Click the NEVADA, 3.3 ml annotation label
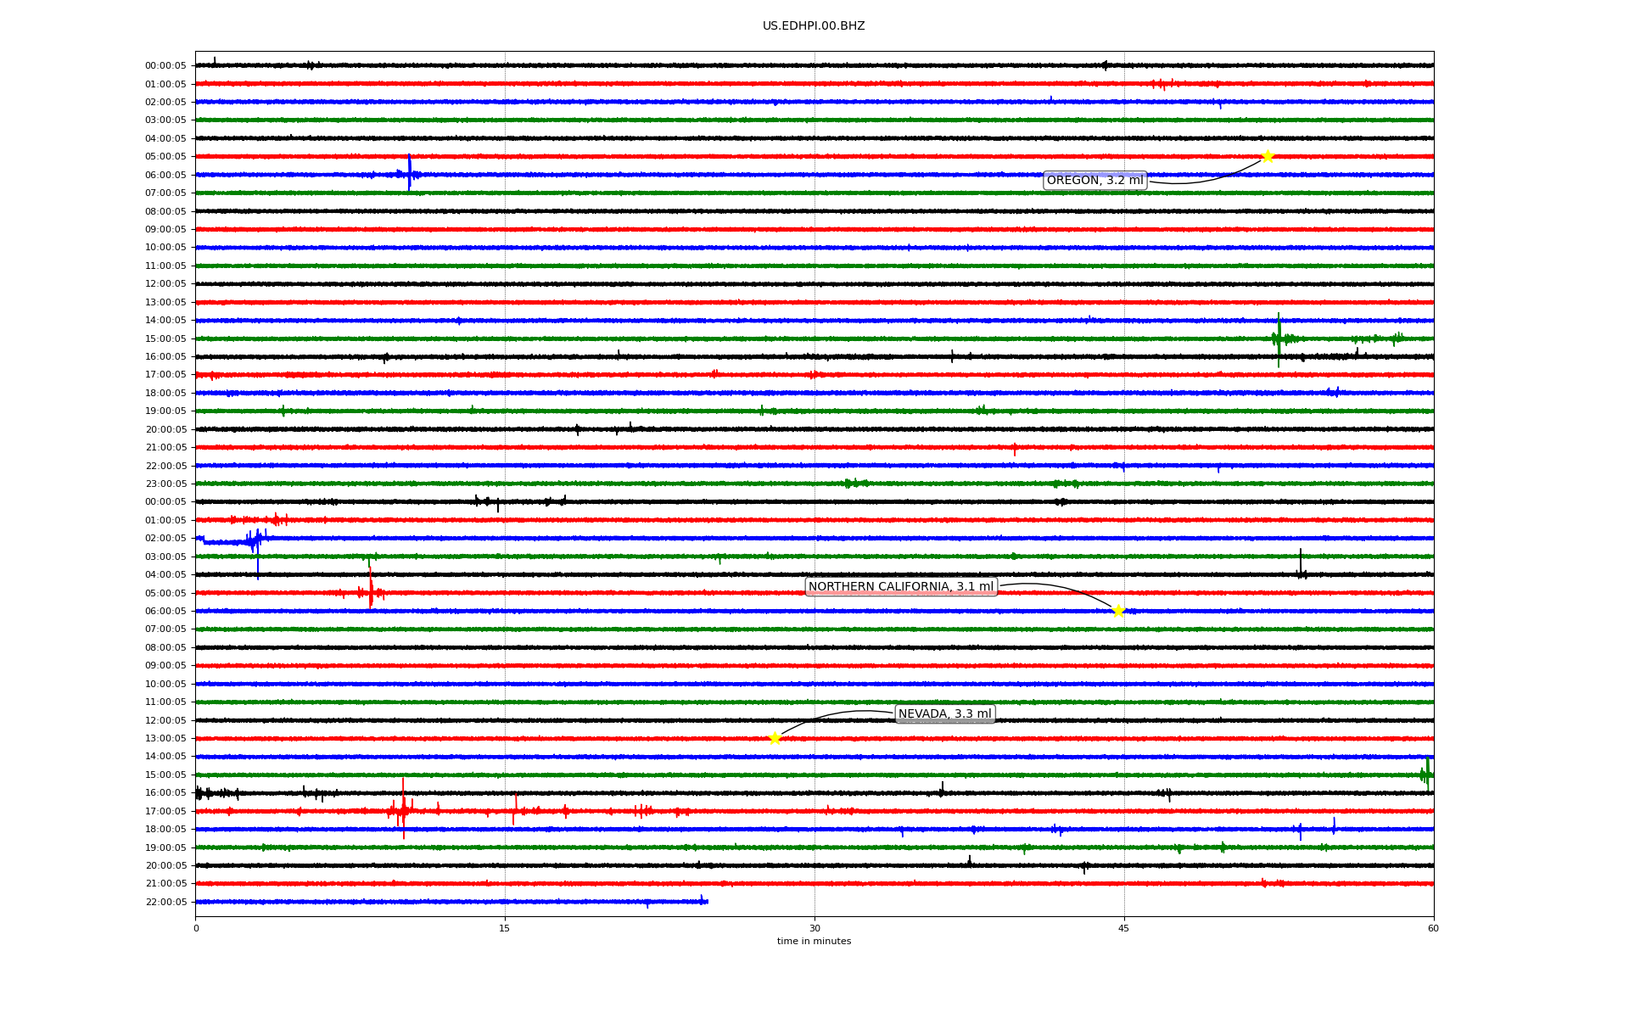The height and width of the screenshot is (1018, 1629). (944, 713)
